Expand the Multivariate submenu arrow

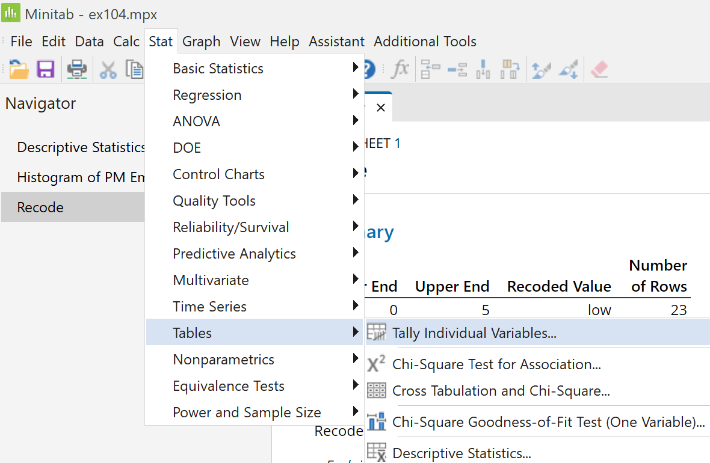click(356, 279)
